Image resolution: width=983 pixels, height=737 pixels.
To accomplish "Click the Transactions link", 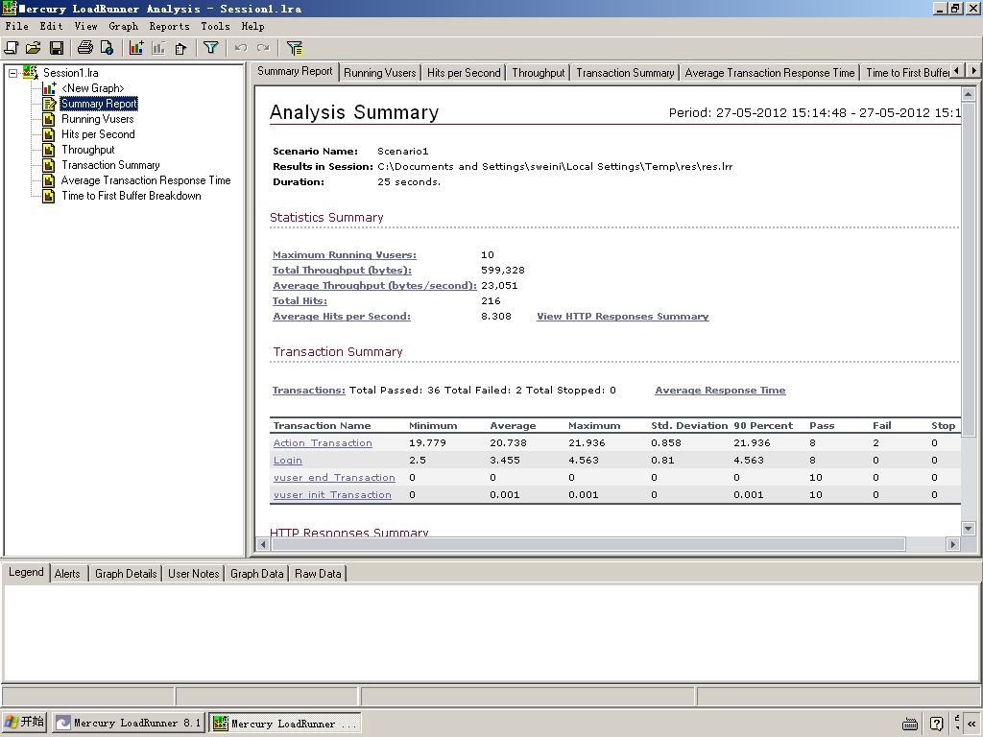I will tap(308, 391).
